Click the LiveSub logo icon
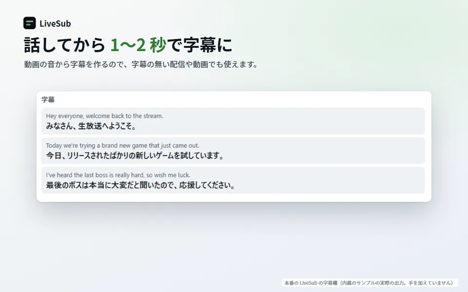The width and height of the screenshot is (468, 292). [x=30, y=23]
